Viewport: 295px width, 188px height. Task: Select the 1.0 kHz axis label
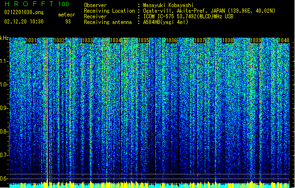click(4, 85)
